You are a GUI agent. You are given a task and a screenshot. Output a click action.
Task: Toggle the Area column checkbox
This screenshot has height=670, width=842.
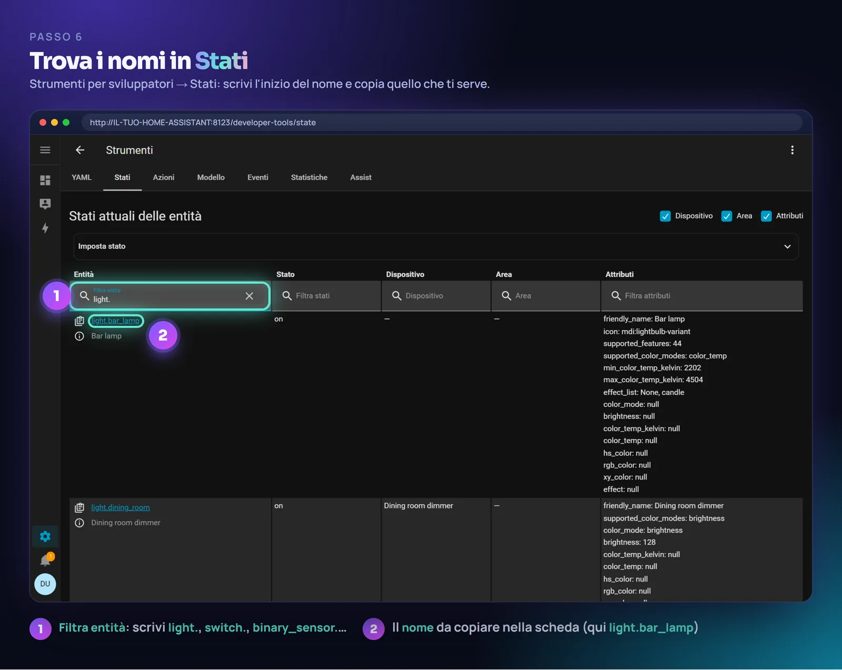pyautogui.click(x=727, y=216)
